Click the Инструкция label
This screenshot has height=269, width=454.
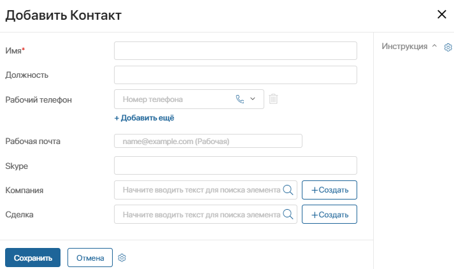404,47
